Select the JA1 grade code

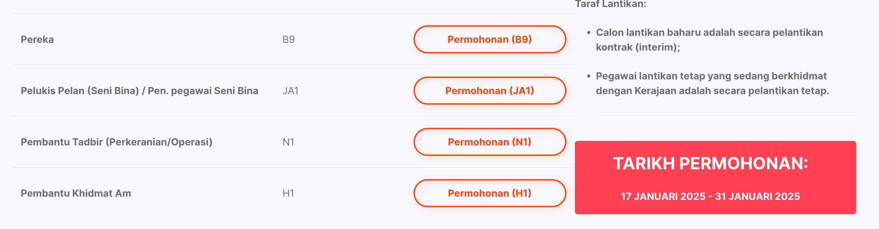pos(290,91)
